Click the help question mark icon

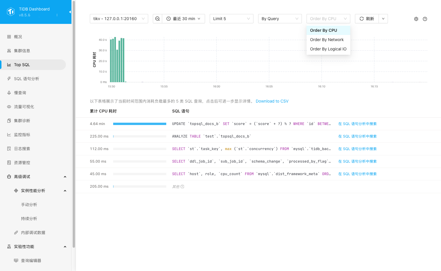pyautogui.click(x=425, y=19)
